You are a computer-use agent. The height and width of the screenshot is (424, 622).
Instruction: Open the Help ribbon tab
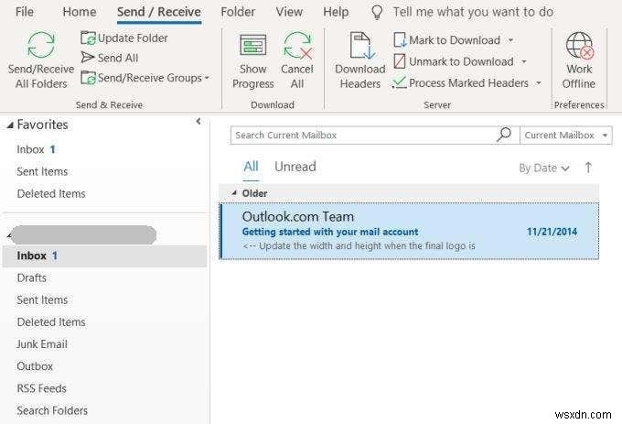336,12
